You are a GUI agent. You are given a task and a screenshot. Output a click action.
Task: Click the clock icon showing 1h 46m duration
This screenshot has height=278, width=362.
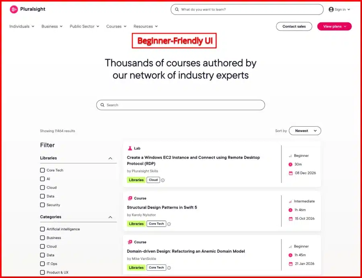click(290, 210)
